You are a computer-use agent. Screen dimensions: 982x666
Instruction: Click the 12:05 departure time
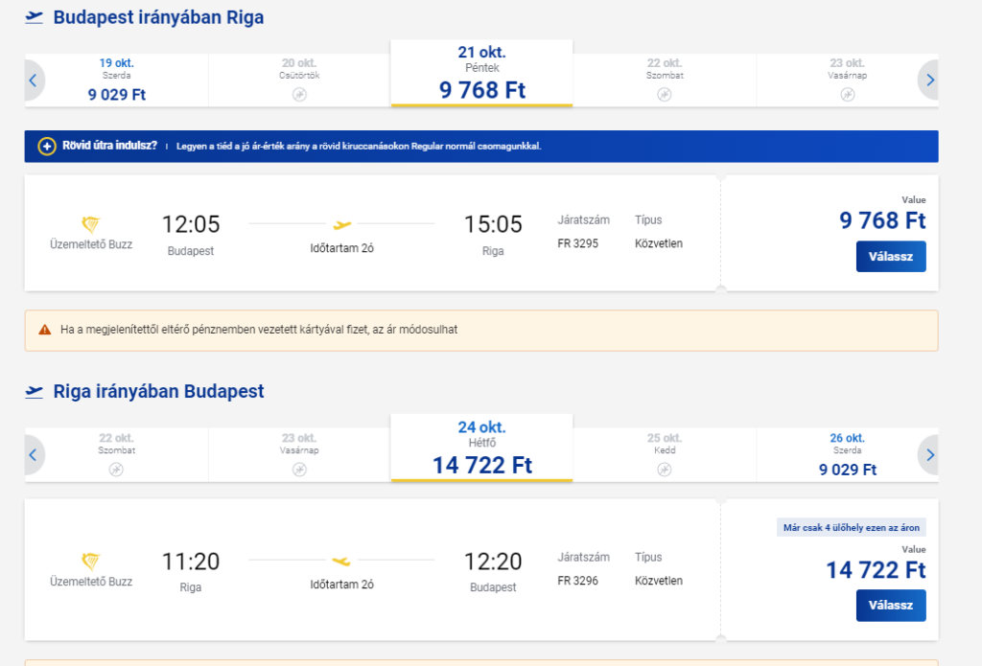click(x=191, y=224)
